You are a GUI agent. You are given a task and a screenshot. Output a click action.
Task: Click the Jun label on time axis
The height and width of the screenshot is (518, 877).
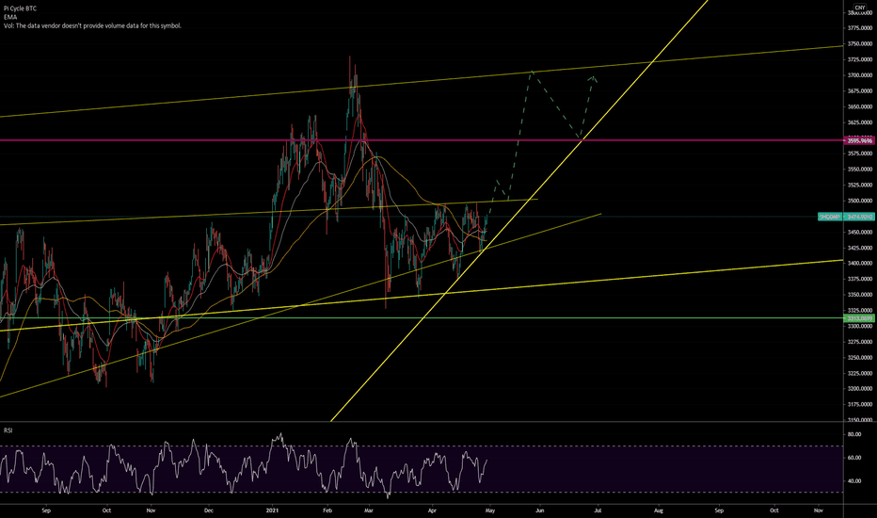coord(540,510)
